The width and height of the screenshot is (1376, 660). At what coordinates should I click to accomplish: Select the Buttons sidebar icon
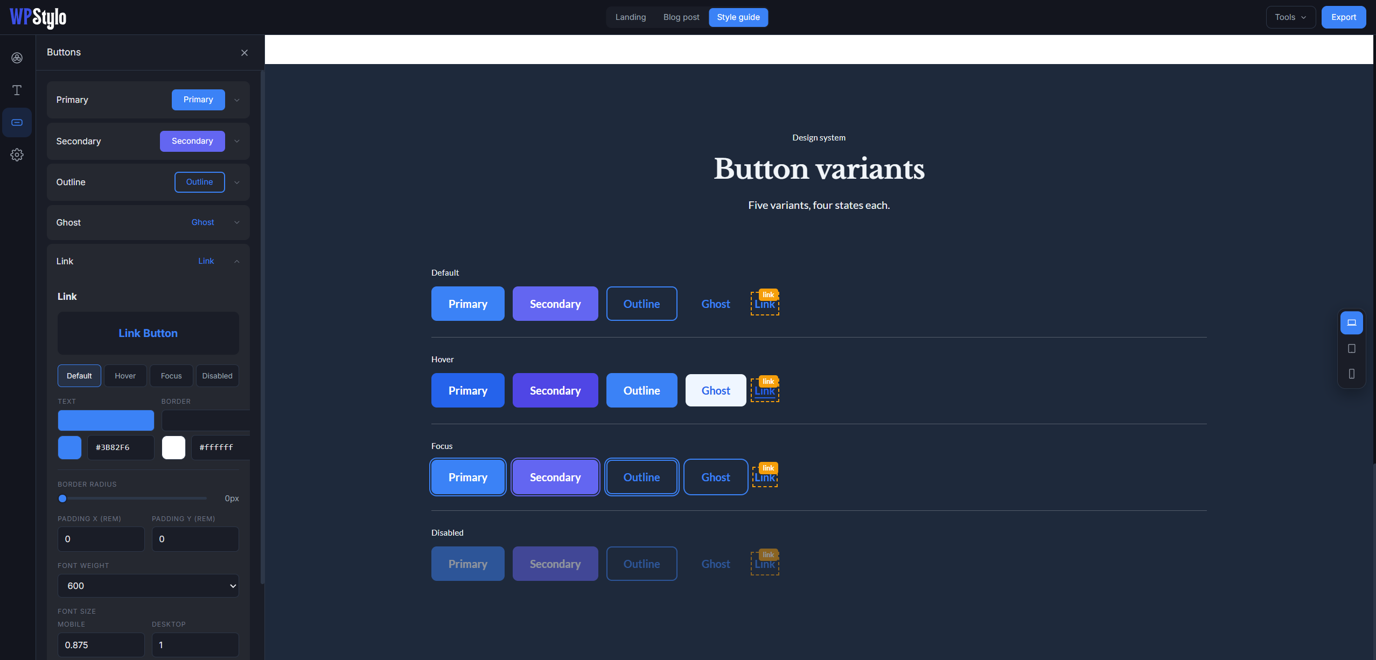pyautogui.click(x=17, y=122)
